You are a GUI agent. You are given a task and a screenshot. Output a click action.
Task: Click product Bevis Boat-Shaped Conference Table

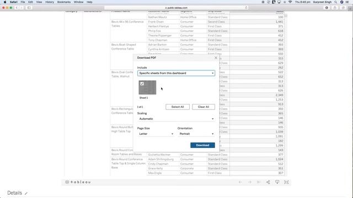click(124, 47)
